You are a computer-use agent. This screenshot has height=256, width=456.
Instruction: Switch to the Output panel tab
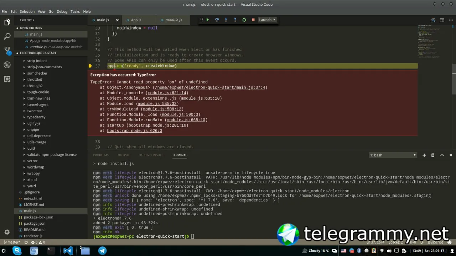pos(124,155)
